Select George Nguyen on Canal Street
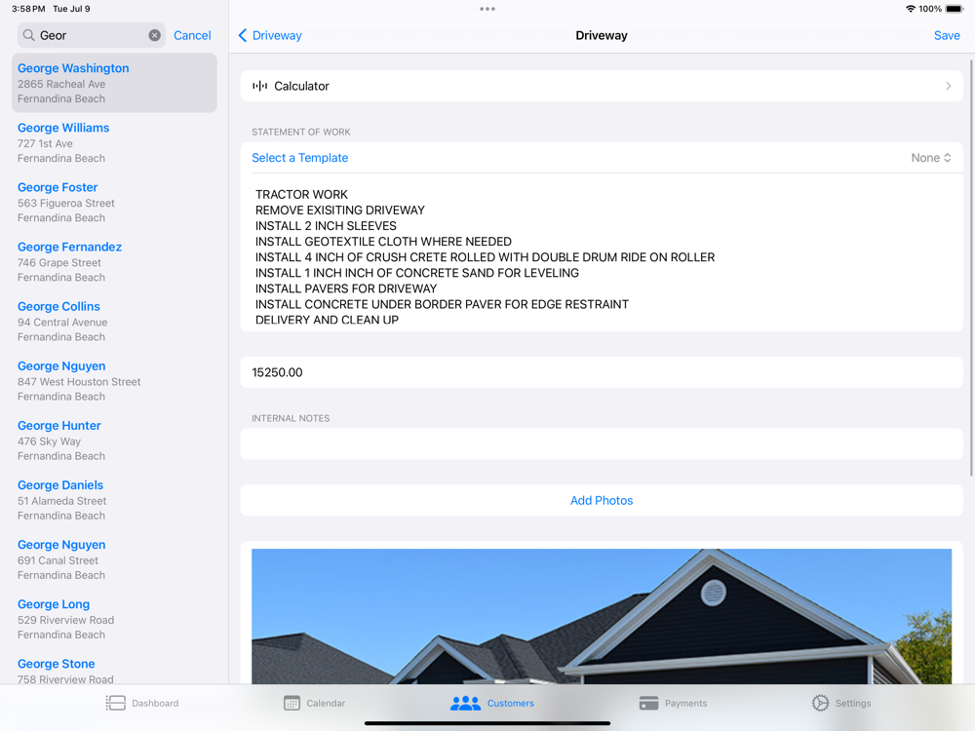 click(x=114, y=559)
